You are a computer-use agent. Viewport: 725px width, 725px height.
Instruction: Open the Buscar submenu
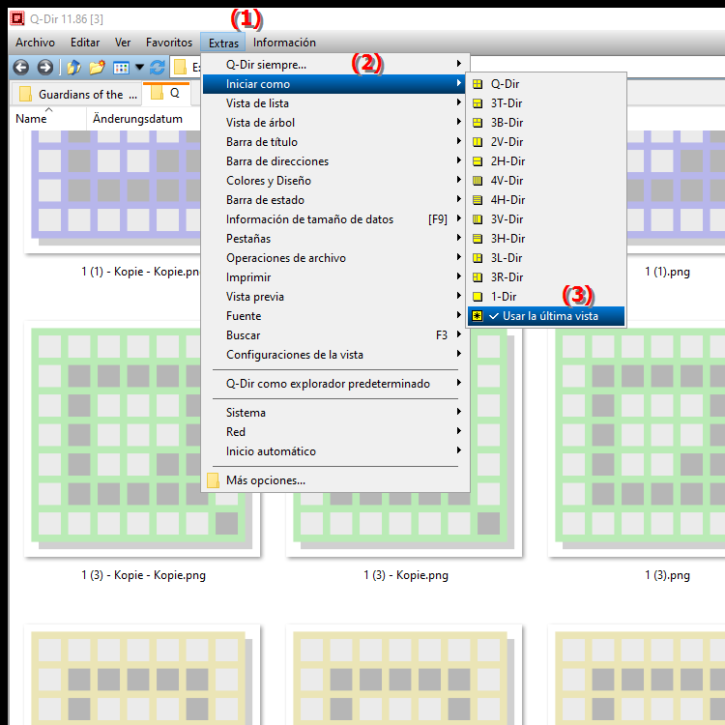click(x=336, y=335)
